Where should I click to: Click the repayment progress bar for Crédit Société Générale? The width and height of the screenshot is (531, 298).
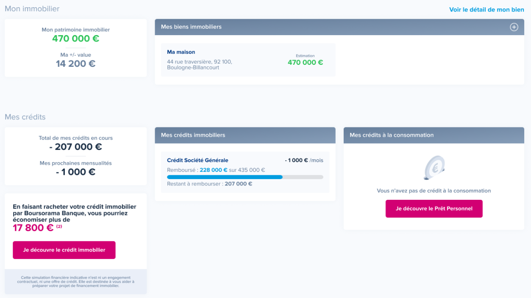[x=245, y=177]
